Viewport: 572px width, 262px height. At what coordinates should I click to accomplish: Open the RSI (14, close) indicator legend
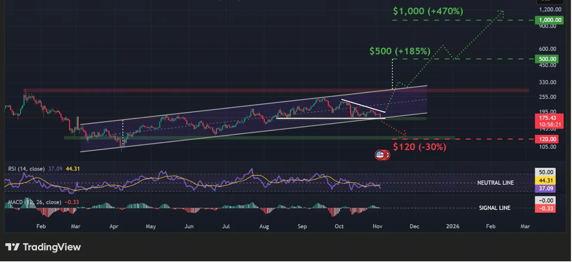coord(26,169)
